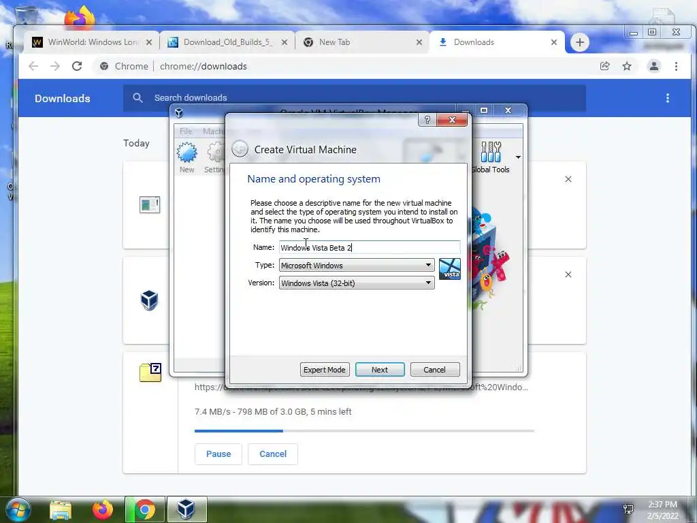Open Global Tools in VirtualBox Manager
The image size is (697, 523).
coord(491,157)
